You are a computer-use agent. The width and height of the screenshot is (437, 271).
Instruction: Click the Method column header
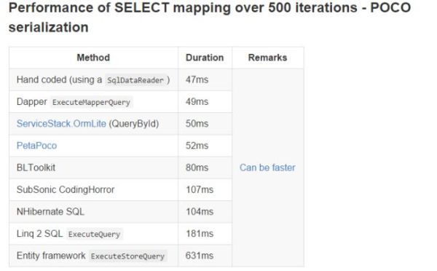pyautogui.click(x=93, y=58)
